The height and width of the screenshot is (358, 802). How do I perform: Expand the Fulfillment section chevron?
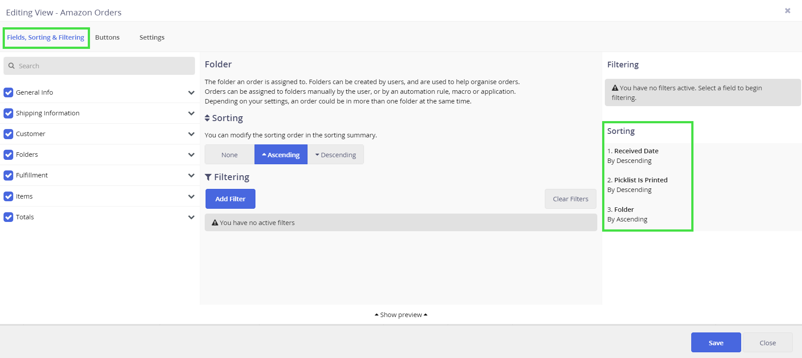click(x=191, y=175)
